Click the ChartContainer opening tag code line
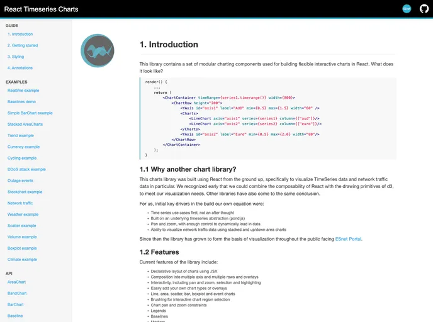Viewport: 433px width, 322px height. point(228,97)
